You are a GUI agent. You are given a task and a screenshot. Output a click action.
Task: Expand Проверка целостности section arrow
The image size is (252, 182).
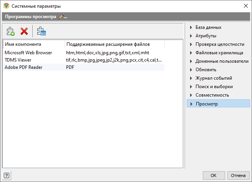click(191, 44)
